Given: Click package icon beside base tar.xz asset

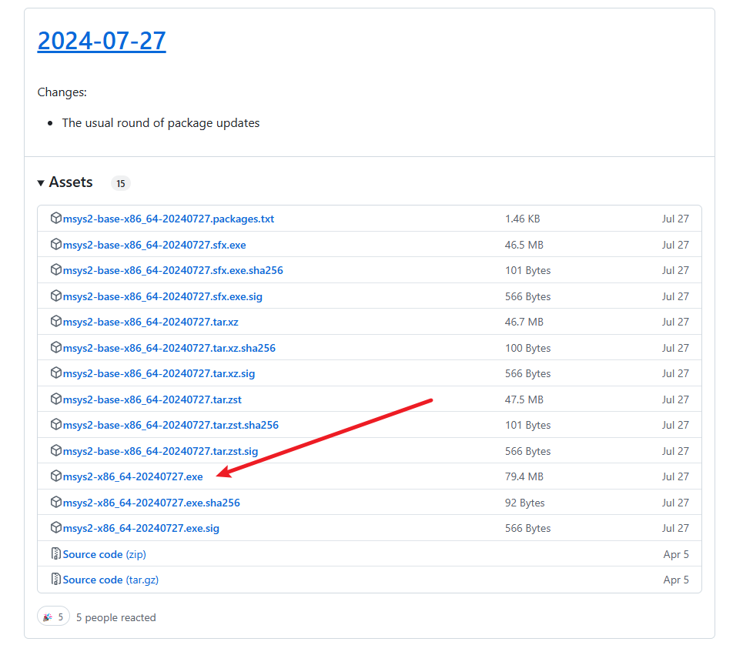Looking at the screenshot, I should pyautogui.click(x=55, y=322).
